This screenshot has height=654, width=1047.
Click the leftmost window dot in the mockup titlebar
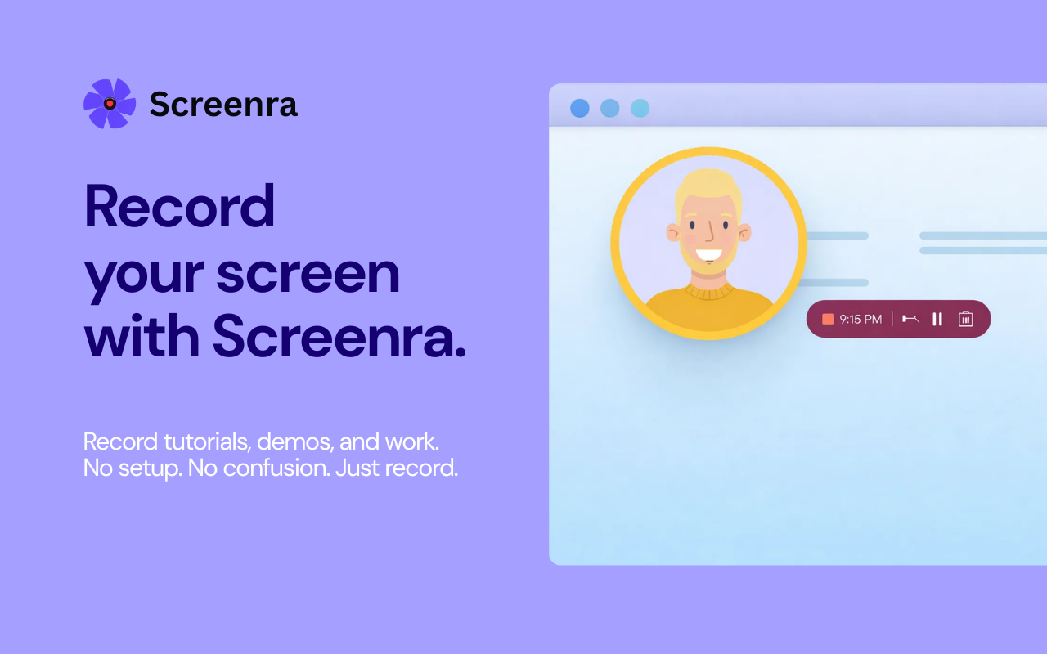579,108
